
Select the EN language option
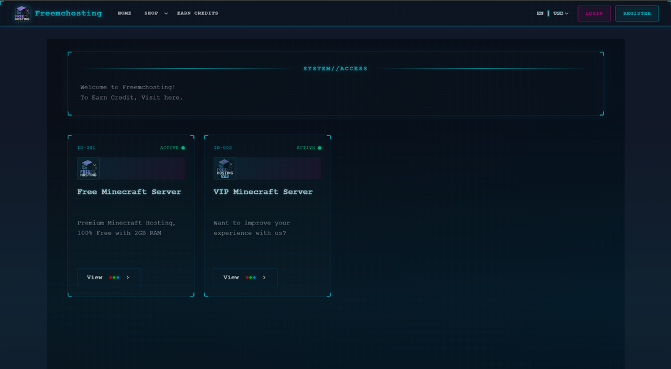540,14
